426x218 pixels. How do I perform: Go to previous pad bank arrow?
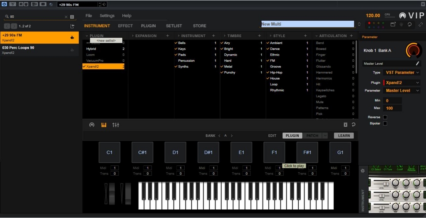[x=219, y=136]
